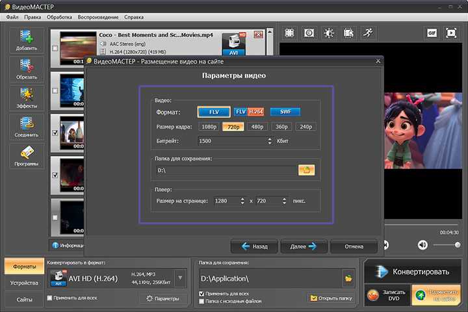Image resolution: width=468 pixels, height=312 pixels.
Task: Choose 720p frame size
Action: [233, 127]
